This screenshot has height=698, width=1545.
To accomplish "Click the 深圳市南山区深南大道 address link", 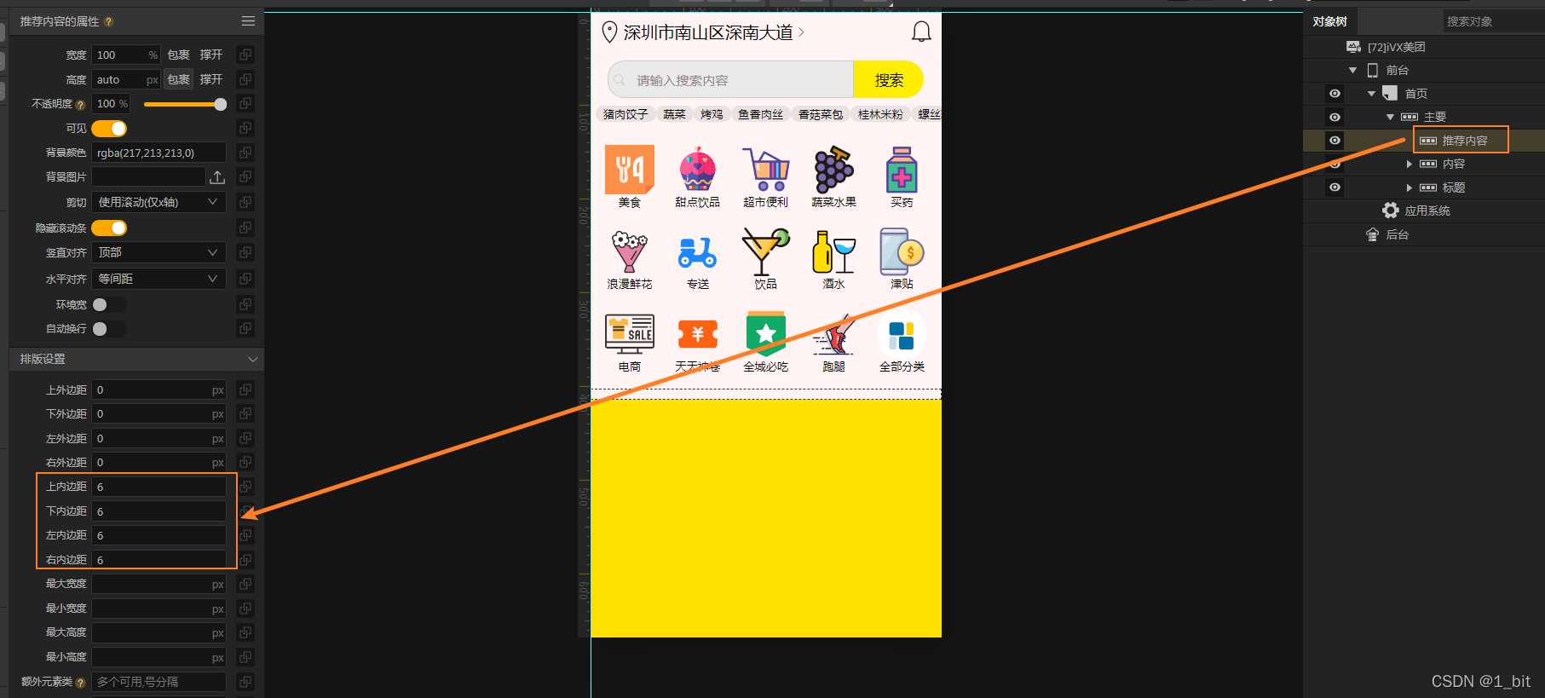I will (x=708, y=32).
